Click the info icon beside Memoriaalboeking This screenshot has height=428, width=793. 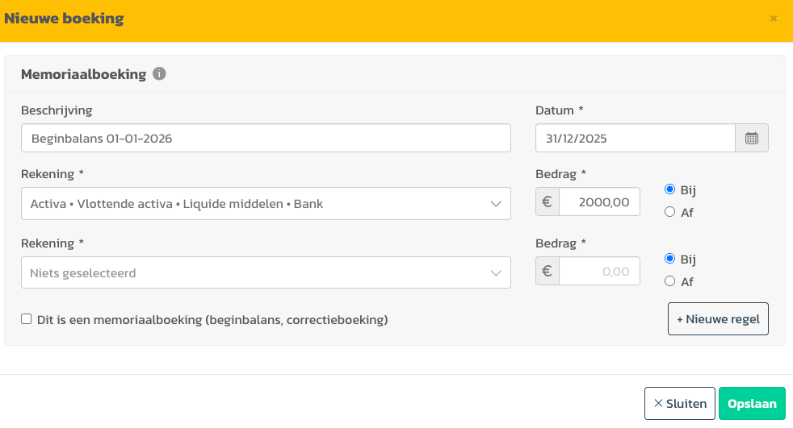tap(159, 74)
